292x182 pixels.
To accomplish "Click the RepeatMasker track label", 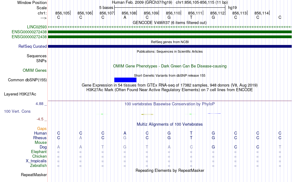I will [34, 175].
